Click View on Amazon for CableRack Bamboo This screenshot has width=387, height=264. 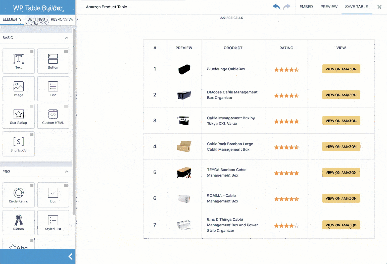pyautogui.click(x=341, y=146)
